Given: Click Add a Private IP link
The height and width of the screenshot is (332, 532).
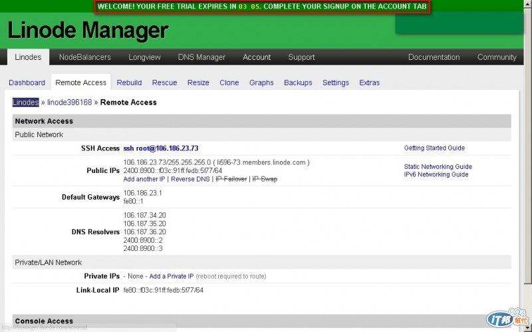Looking at the screenshot, I should [x=172, y=276].
